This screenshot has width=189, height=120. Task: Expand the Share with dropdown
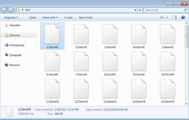pos(50,18)
